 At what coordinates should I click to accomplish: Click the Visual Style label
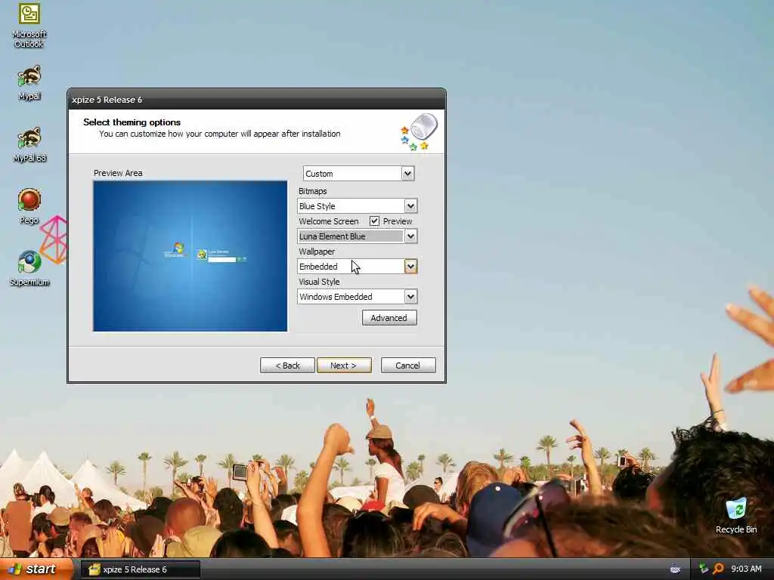click(x=319, y=282)
